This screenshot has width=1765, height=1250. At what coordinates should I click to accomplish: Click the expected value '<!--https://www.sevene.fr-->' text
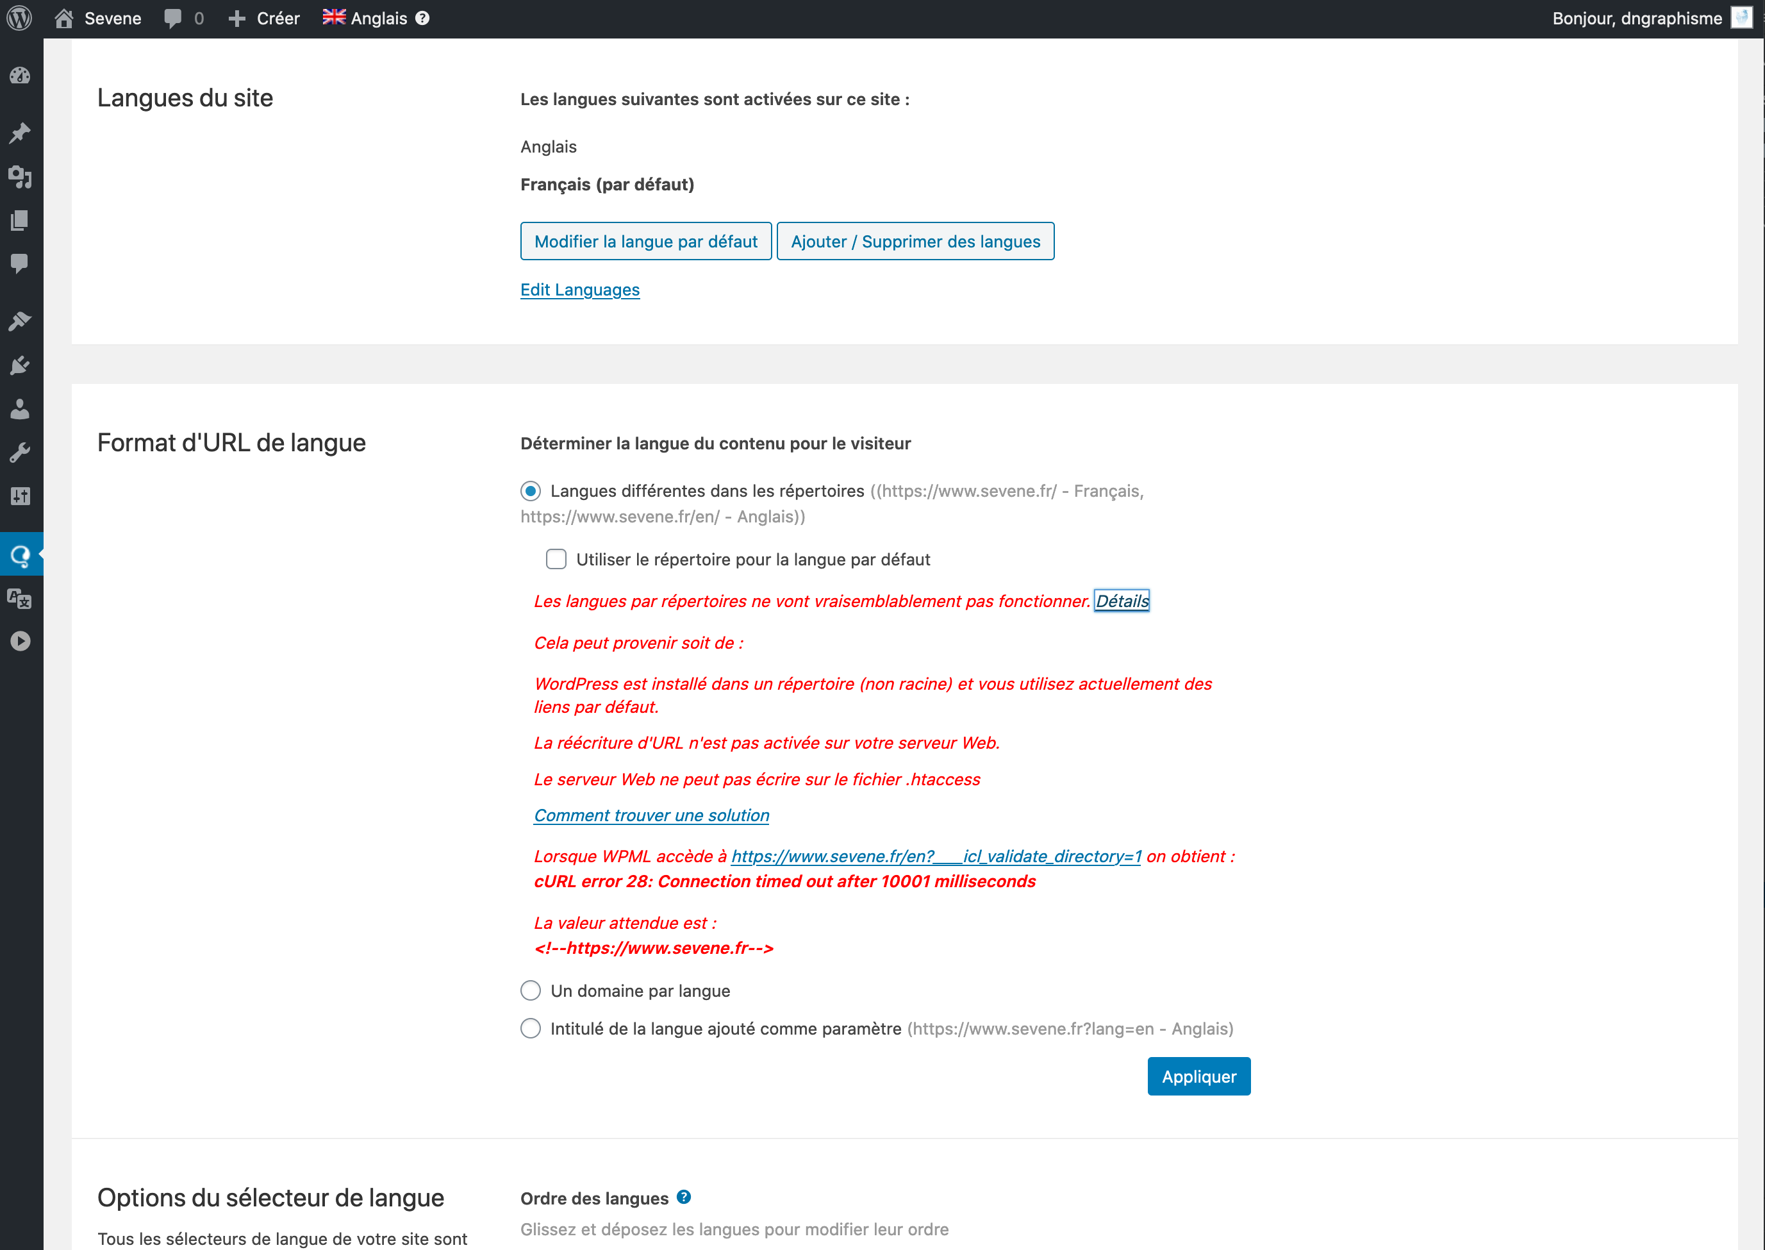click(x=653, y=948)
